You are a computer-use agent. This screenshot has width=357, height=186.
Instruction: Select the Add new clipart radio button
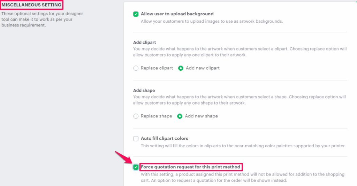[181, 68]
